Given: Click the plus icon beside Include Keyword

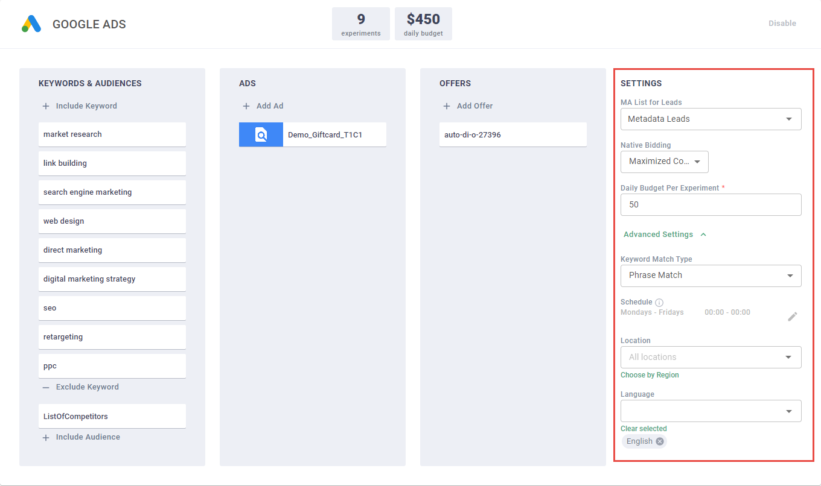Looking at the screenshot, I should tap(46, 106).
